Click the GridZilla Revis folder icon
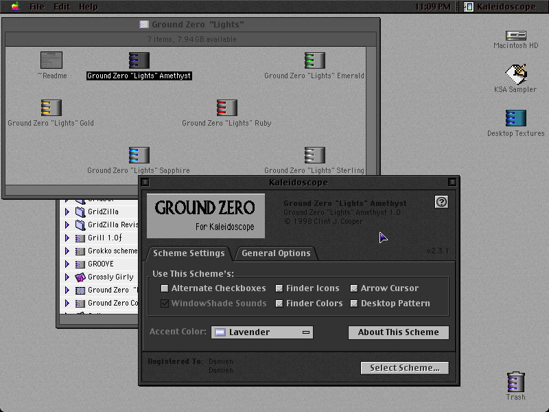 (80, 225)
